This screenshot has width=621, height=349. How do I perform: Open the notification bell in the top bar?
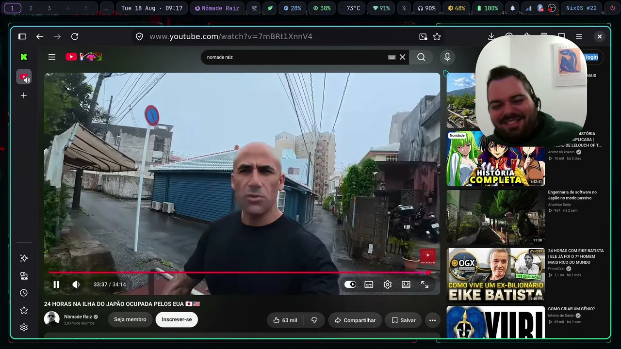pyautogui.click(x=513, y=8)
